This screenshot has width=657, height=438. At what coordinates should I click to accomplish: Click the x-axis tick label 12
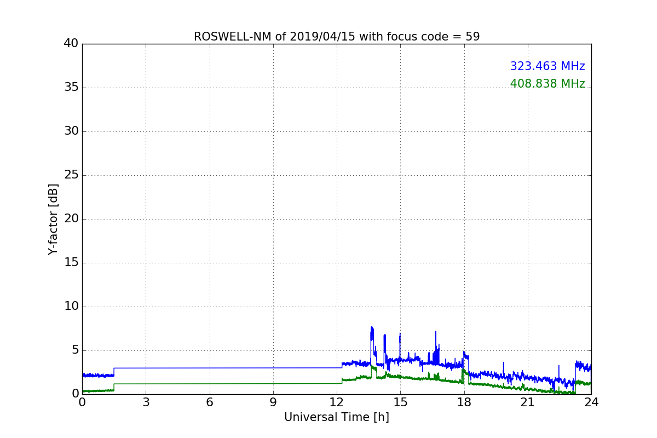point(337,402)
